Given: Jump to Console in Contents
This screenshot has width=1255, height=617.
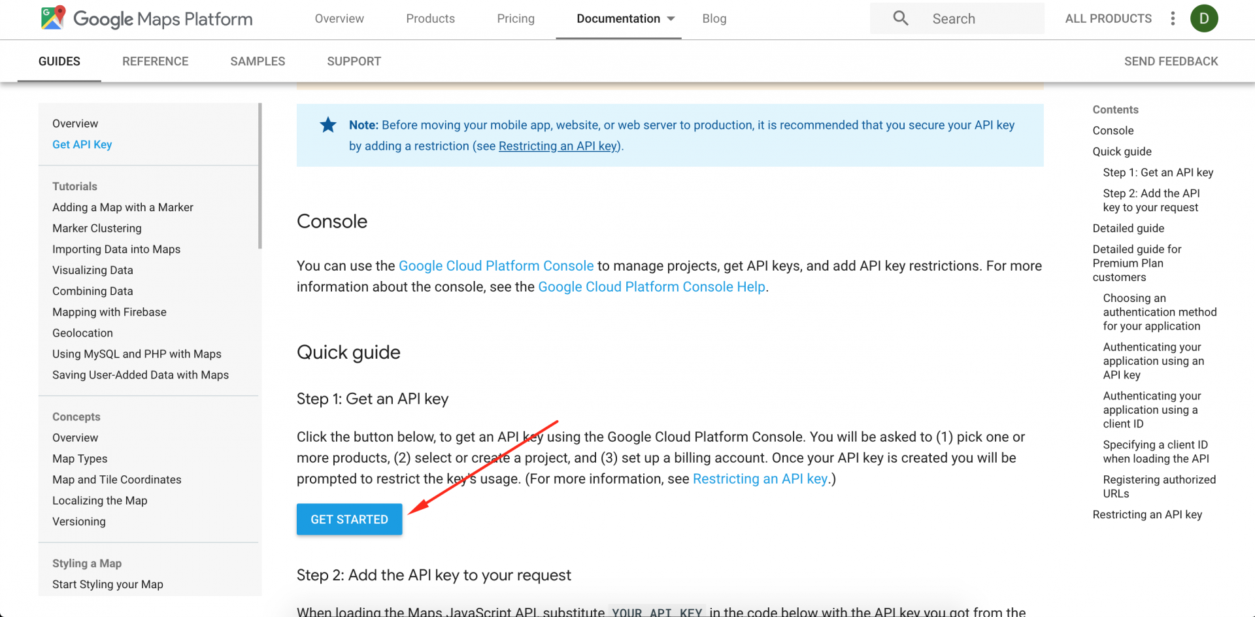Looking at the screenshot, I should (x=1113, y=130).
